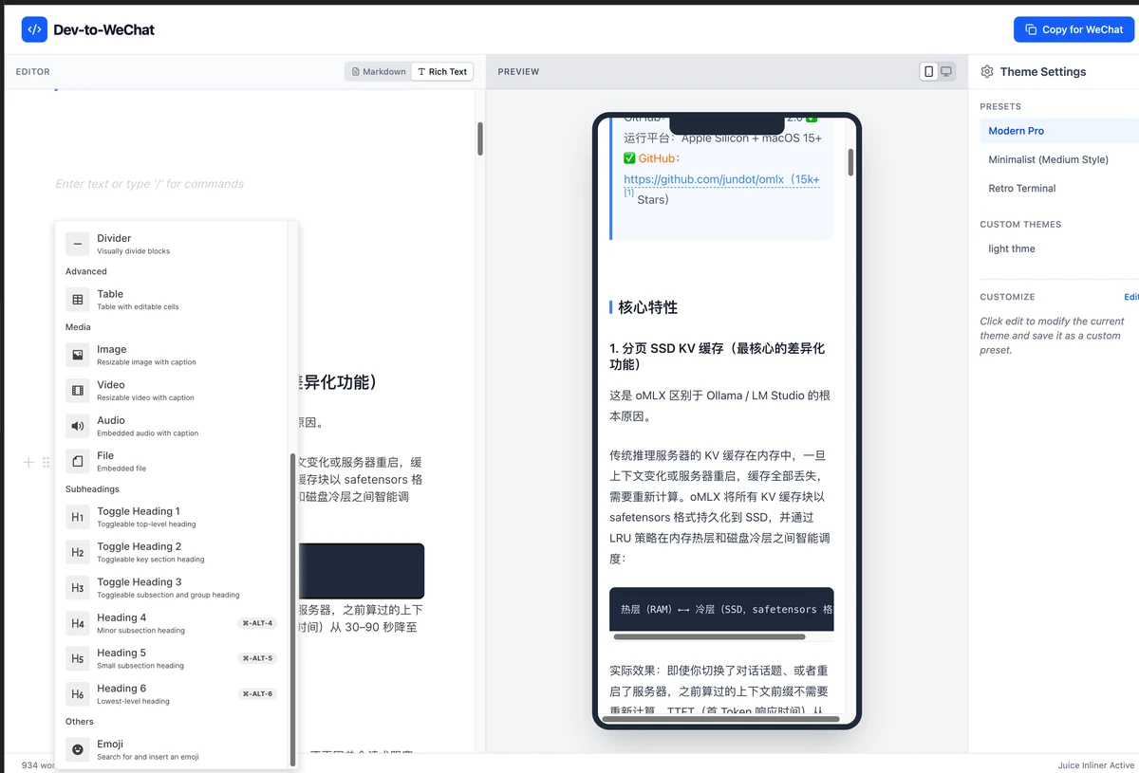This screenshot has width=1139, height=773.
Task: Click the editor pane vertical scrollbar
Action: point(480,138)
